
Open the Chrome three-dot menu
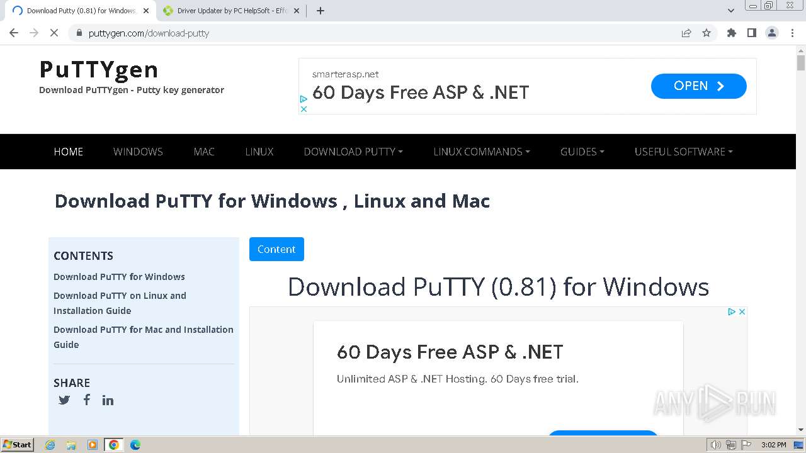click(x=792, y=33)
